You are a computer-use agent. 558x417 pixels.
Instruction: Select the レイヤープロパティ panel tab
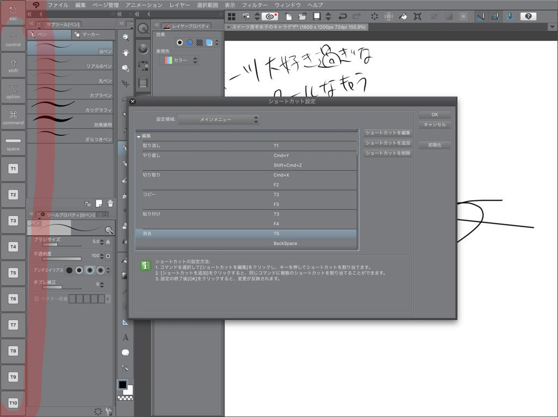(x=186, y=26)
